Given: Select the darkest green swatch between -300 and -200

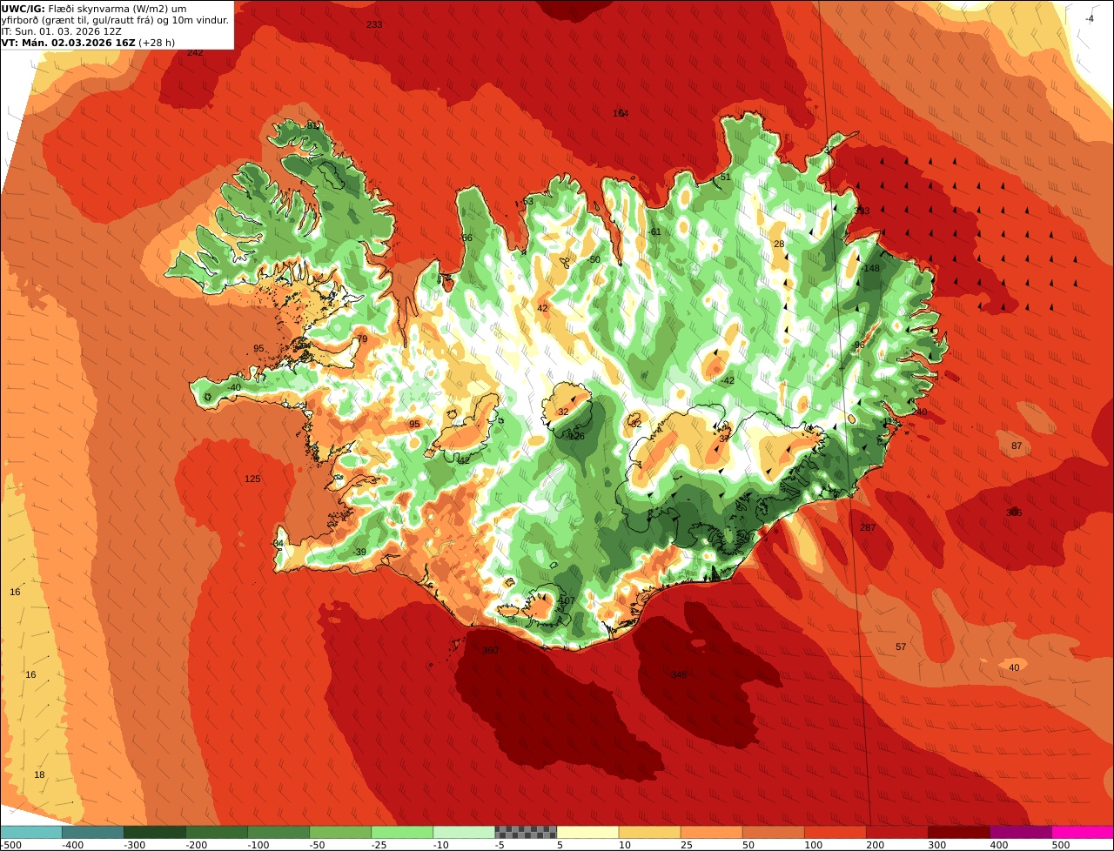Looking at the screenshot, I should [154, 831].
